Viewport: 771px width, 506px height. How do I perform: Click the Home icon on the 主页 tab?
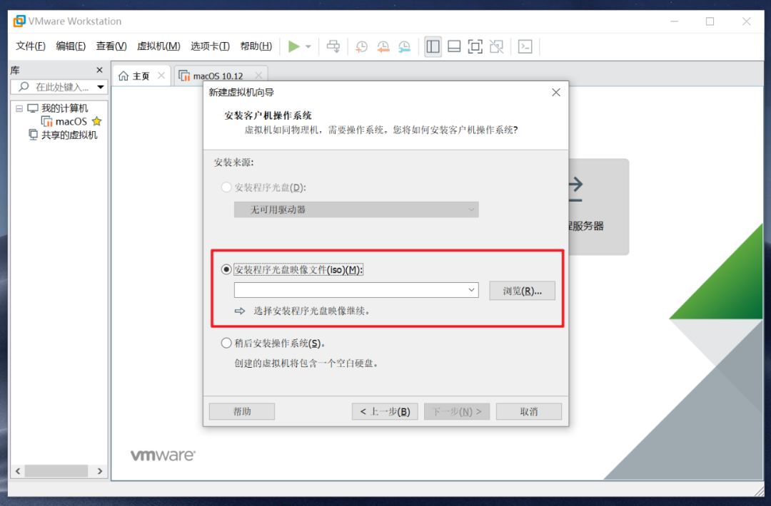124,76
